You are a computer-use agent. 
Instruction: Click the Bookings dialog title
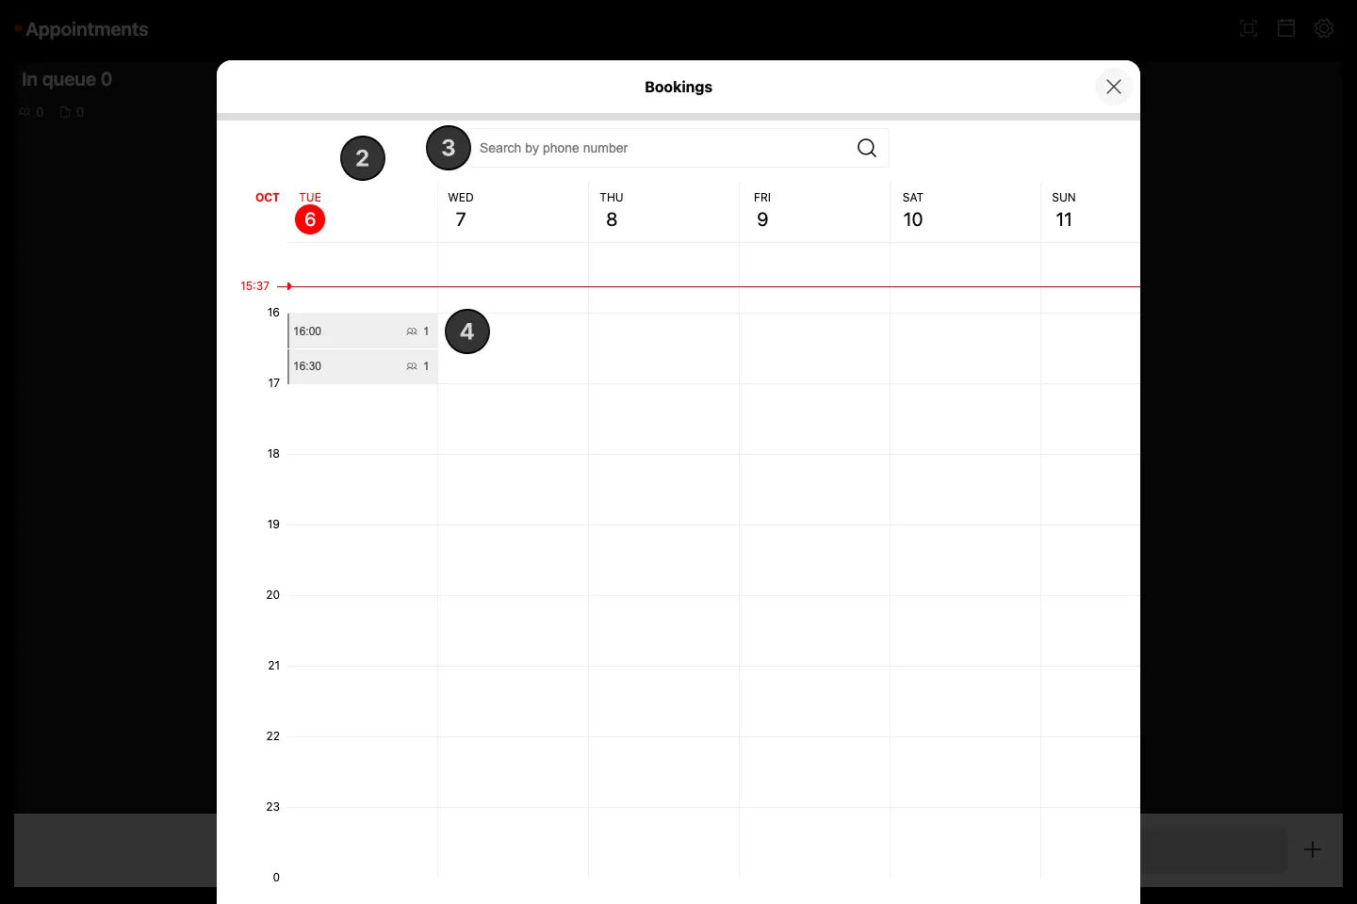(x=678, y=87)
